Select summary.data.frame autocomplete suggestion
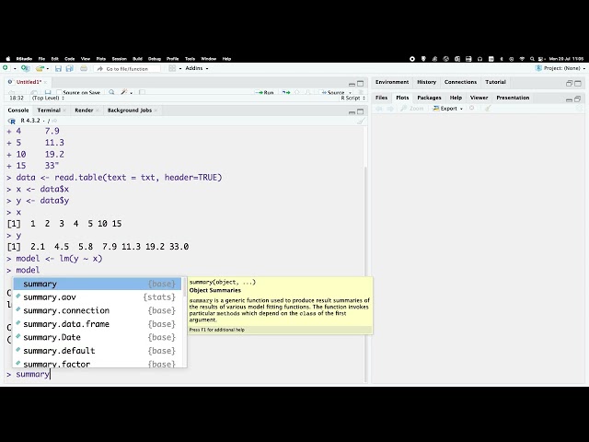The image size is (589, 442). click(x=98, y=324)
